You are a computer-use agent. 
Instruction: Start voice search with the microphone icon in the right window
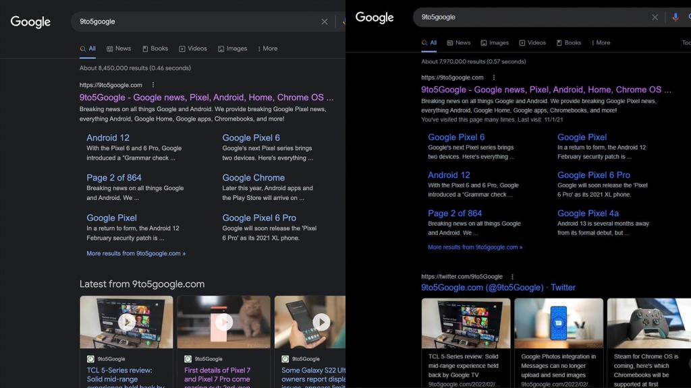tap(675, 17)
